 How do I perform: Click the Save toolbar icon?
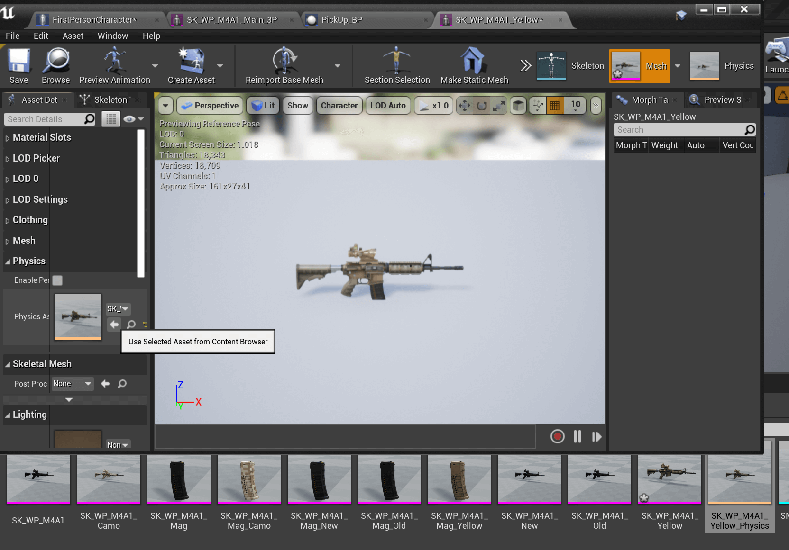click(x=18, y=66)
